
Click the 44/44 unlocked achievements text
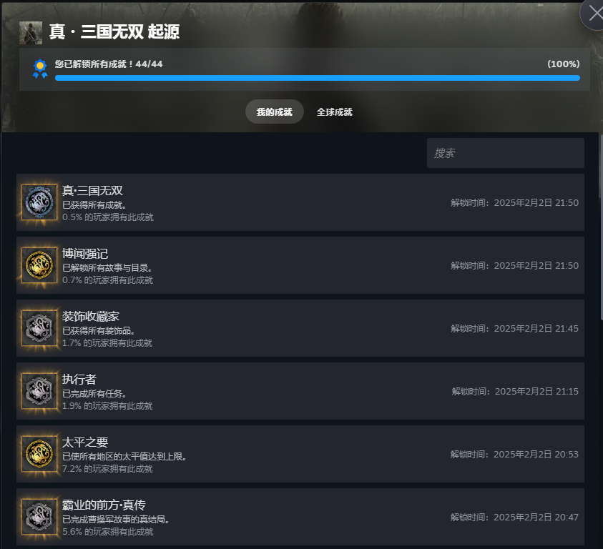149,64
